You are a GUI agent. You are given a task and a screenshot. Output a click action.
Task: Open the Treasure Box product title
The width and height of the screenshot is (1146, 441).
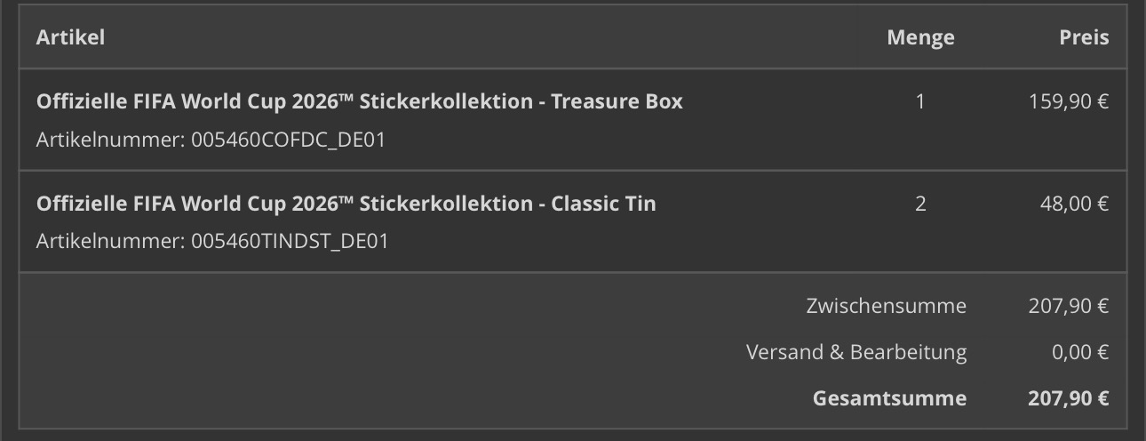pos(359,101)
